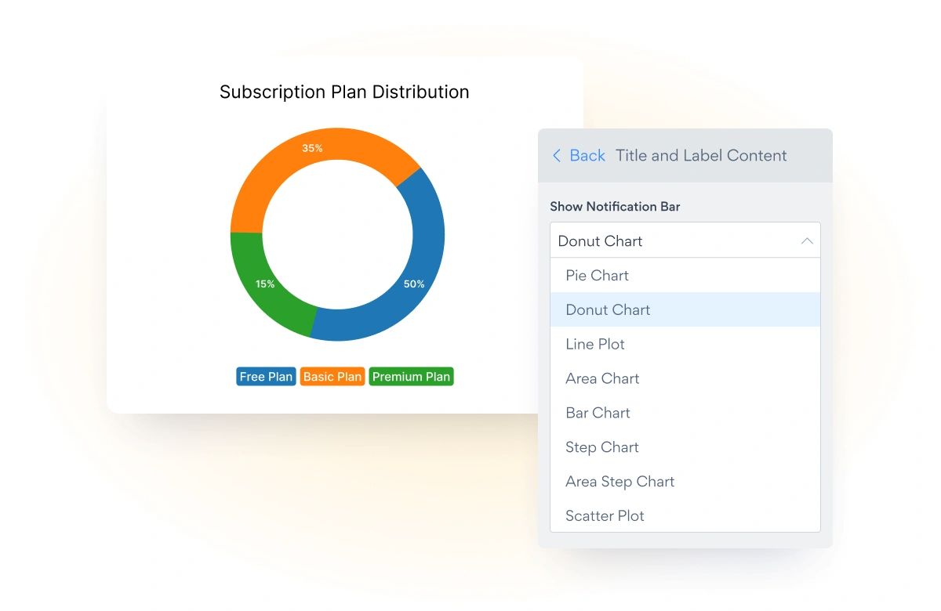Collapse the Donut Chart dropdown arrow
Image resolution: width=941 pixels, height=611 pixels.
807,241
